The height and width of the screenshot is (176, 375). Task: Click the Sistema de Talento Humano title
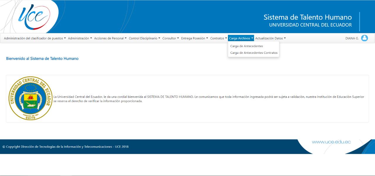tap(308, 17)
